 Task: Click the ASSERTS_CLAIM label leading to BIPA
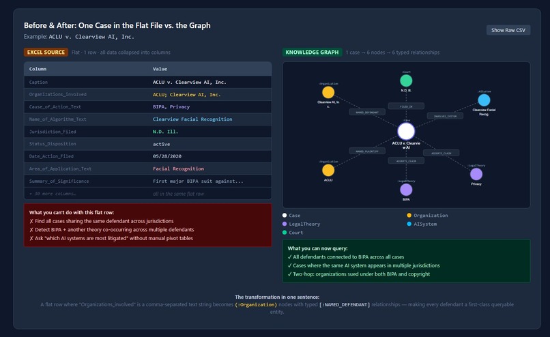(406, 161)
